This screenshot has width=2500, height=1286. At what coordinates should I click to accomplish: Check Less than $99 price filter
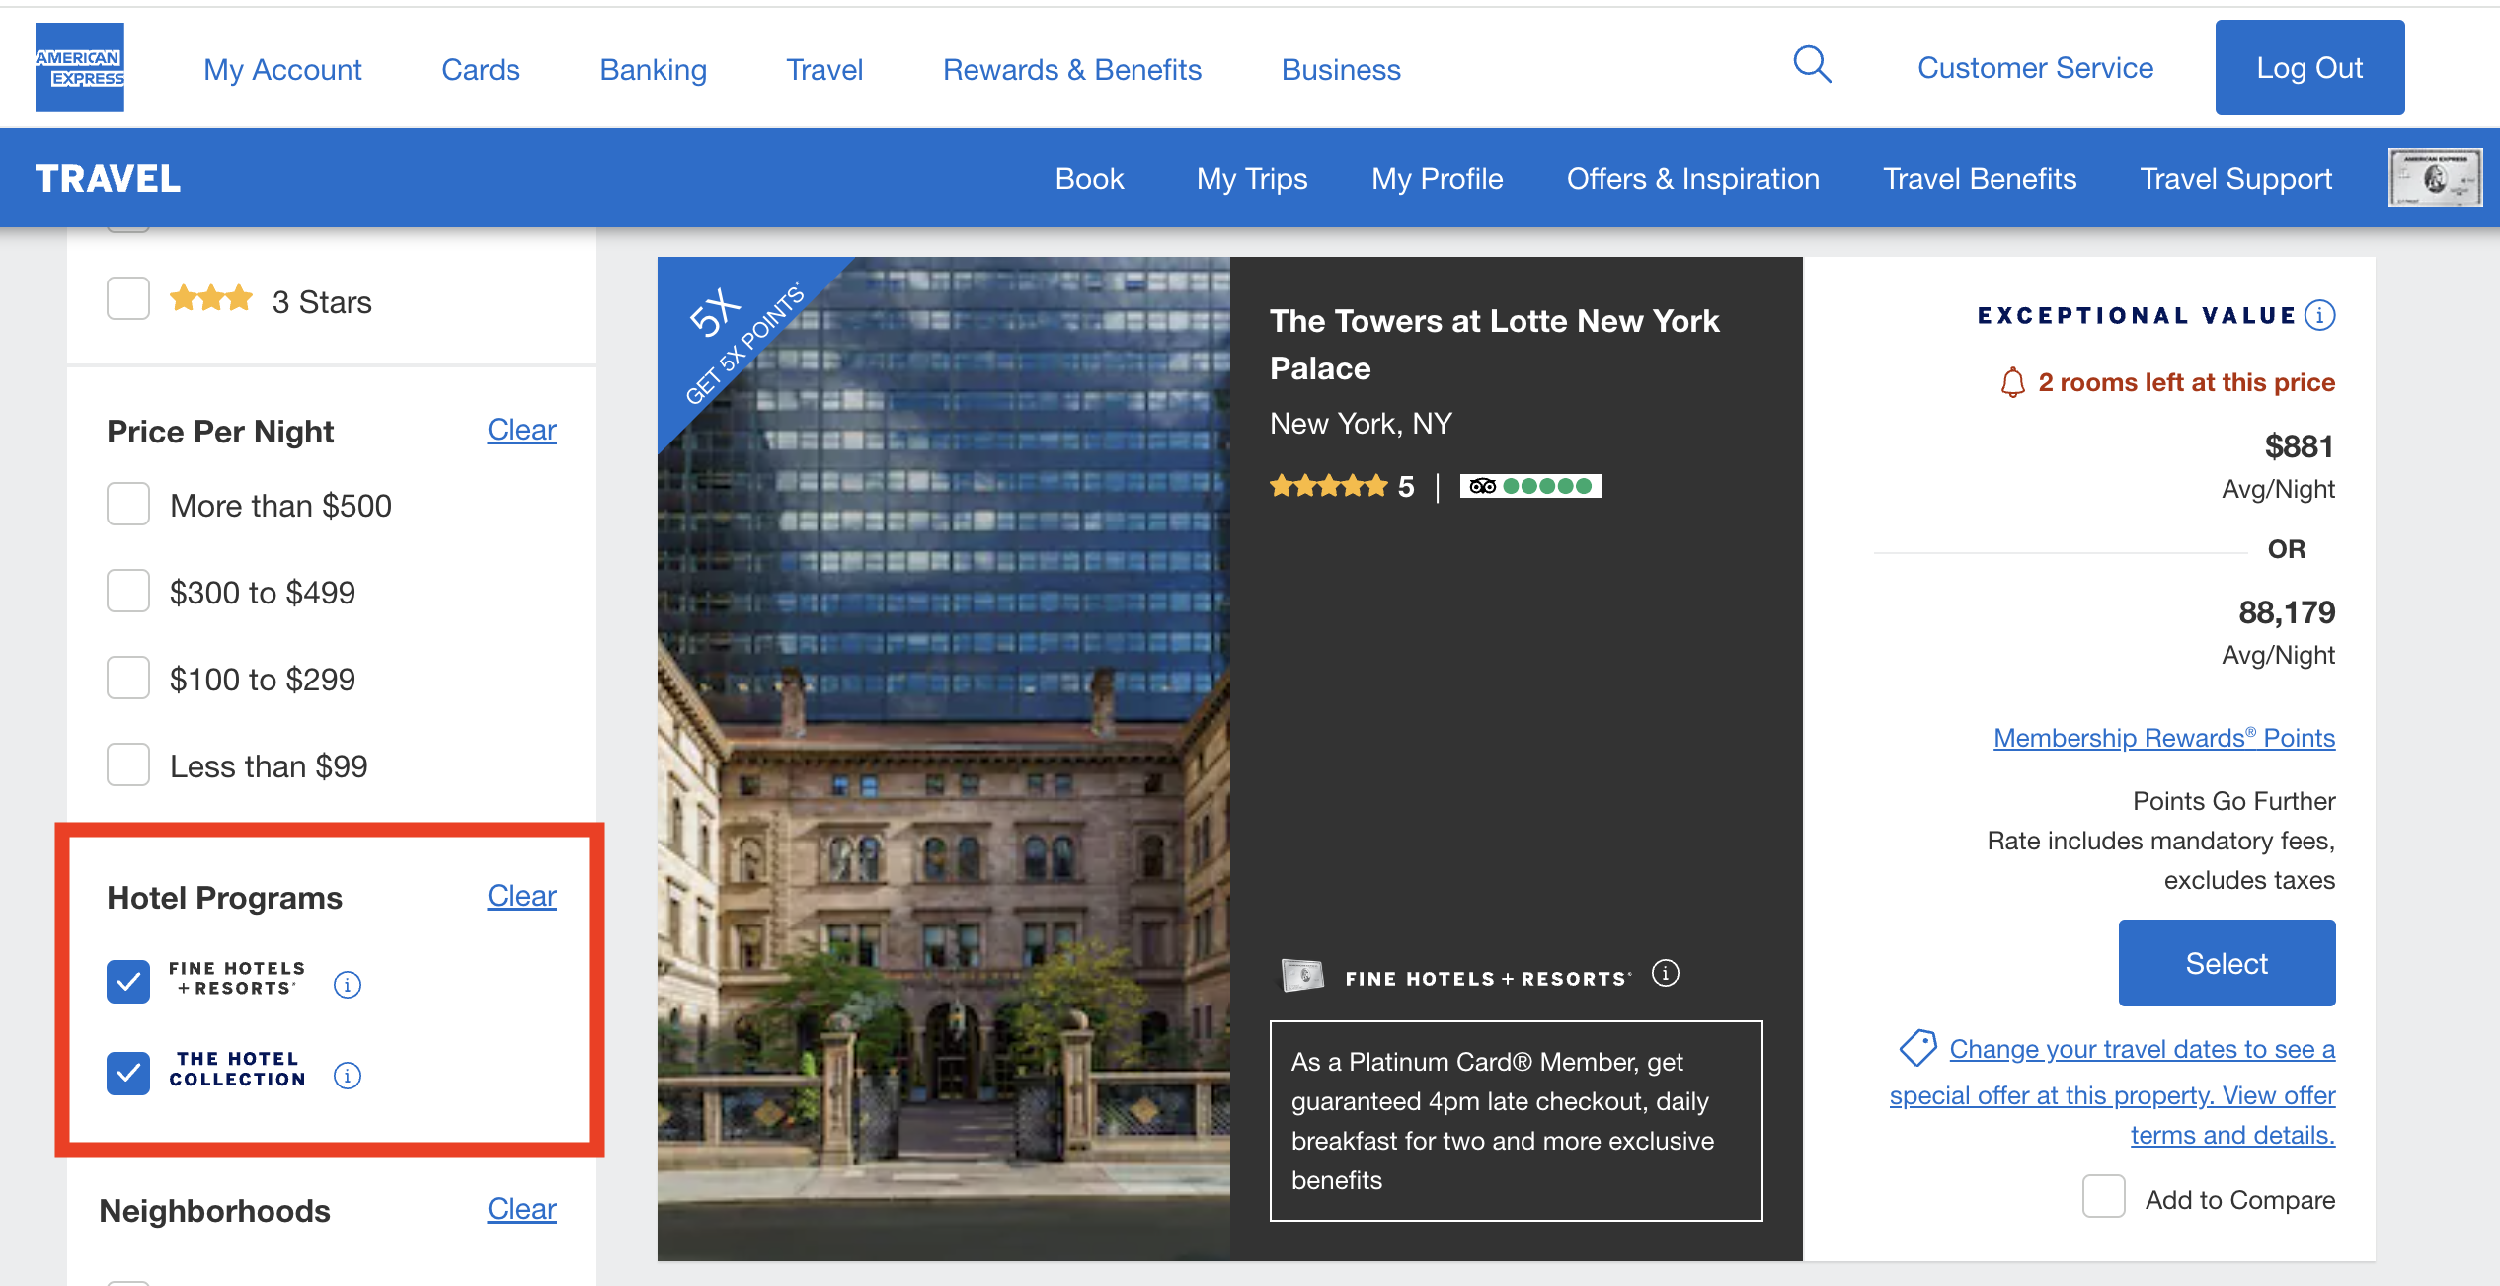click(x=128, y=764)
